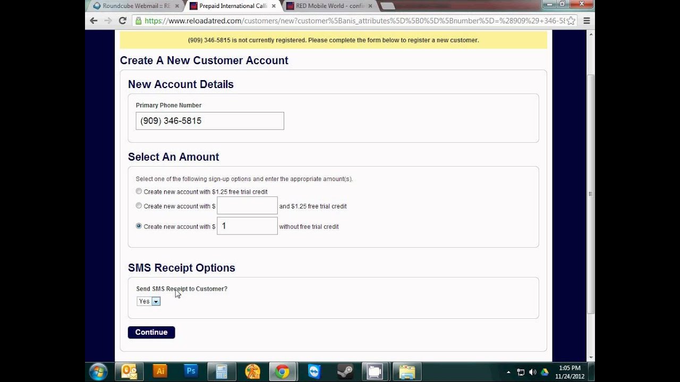Click the Google Drive tray icon
This screenshot has width=680, height=382.
(545, 372)
